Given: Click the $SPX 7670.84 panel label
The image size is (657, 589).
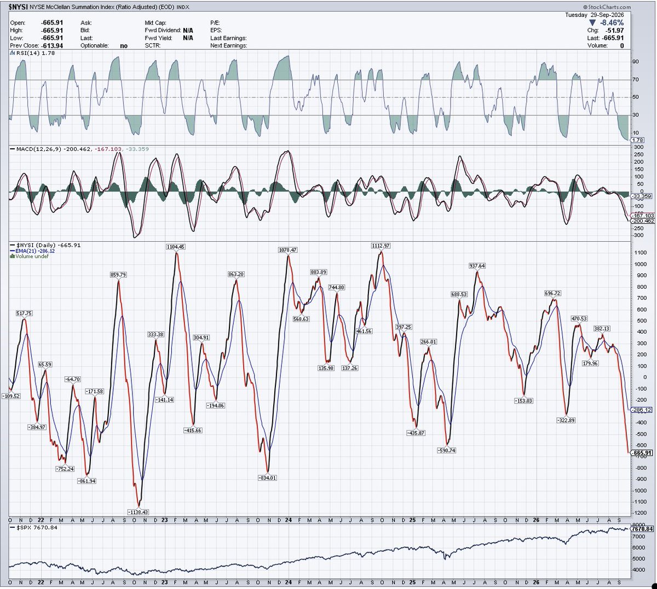Looking at the screenshot, I should tap(34, 528).
